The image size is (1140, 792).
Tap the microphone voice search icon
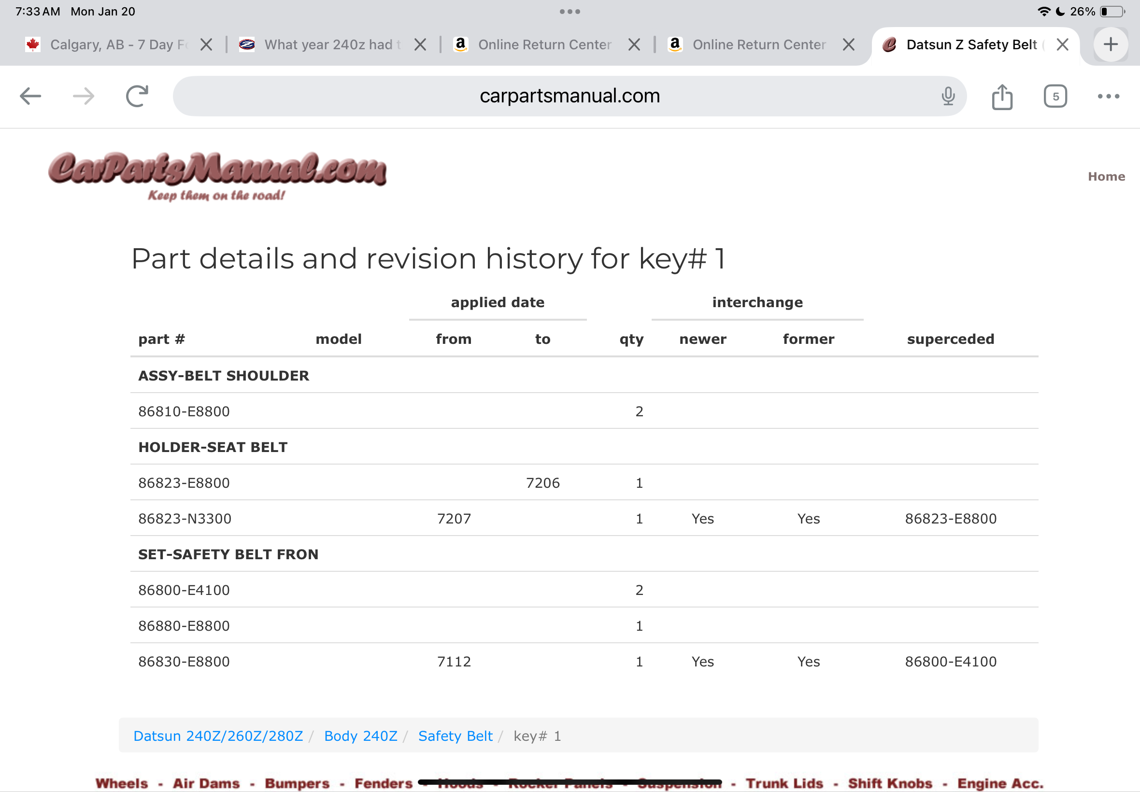tap(948, 96)
